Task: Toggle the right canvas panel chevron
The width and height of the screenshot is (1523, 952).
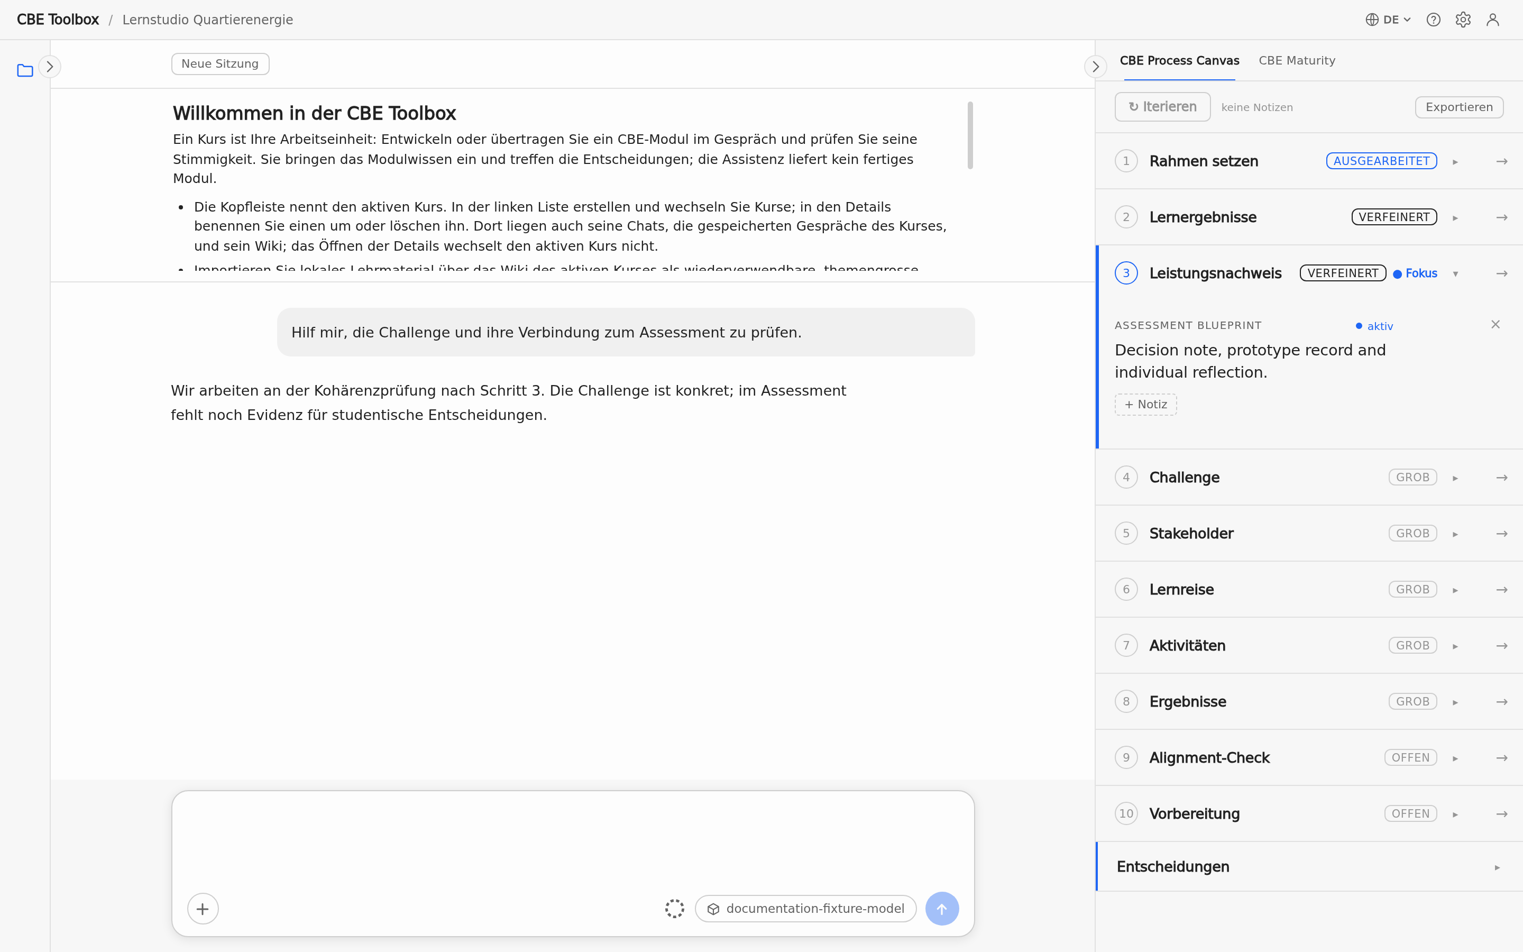Action: pyautogui.click(x=1096, y=67)
